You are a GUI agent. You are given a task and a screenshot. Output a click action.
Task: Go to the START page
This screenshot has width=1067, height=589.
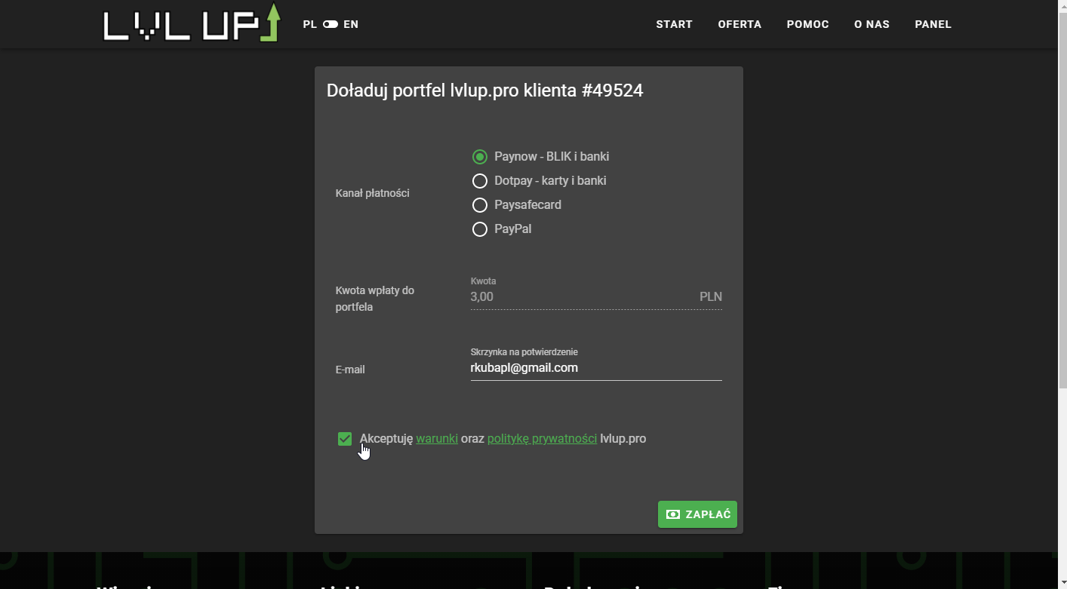674,24
